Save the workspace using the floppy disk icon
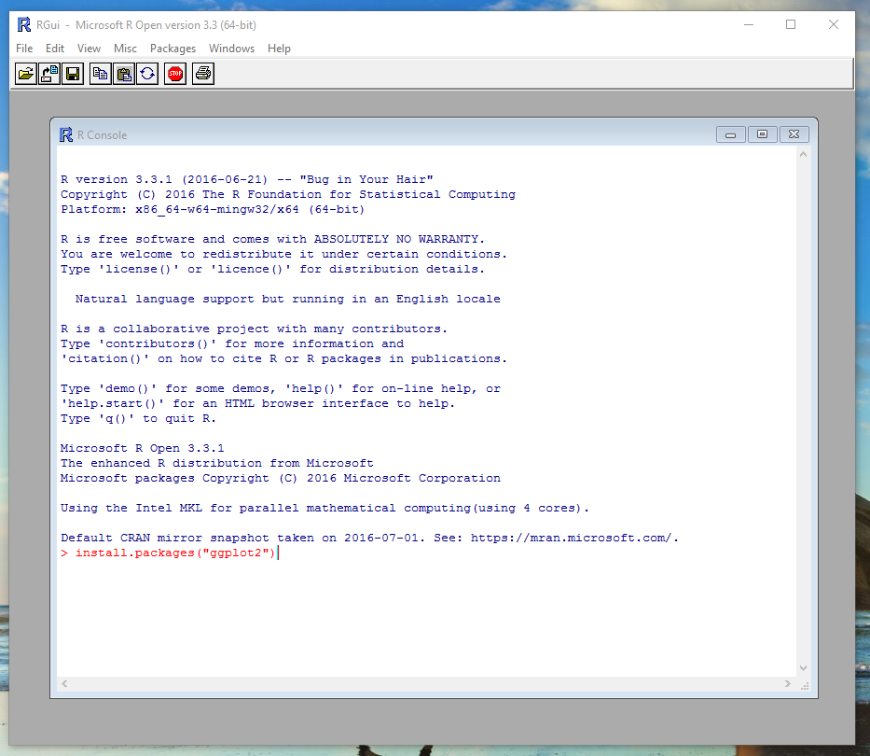The image size is (870, 756). (x=73, y=74)
